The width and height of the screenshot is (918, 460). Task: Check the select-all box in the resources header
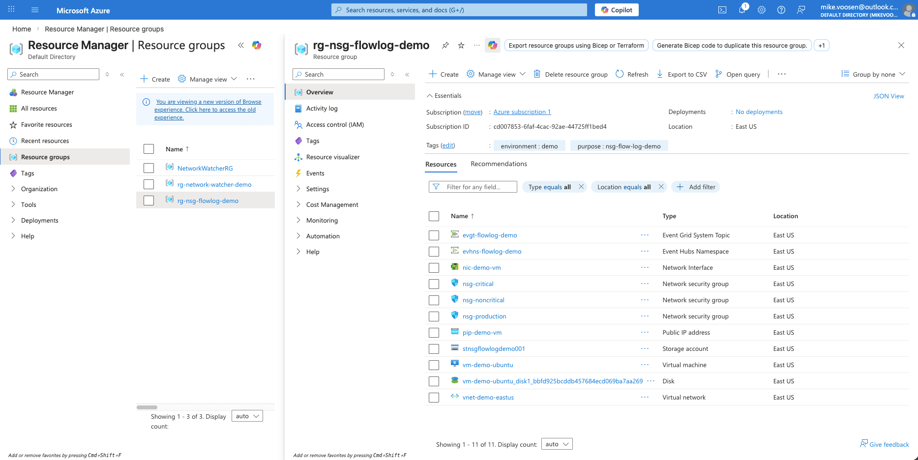(434, 216)
